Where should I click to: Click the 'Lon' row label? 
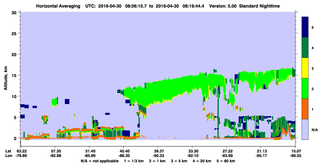click(8, 156)
